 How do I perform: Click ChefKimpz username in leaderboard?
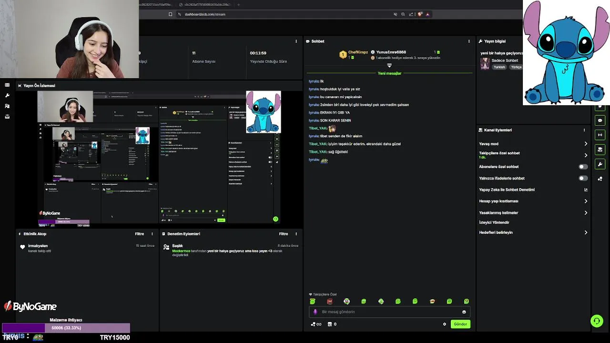point(358,52)
